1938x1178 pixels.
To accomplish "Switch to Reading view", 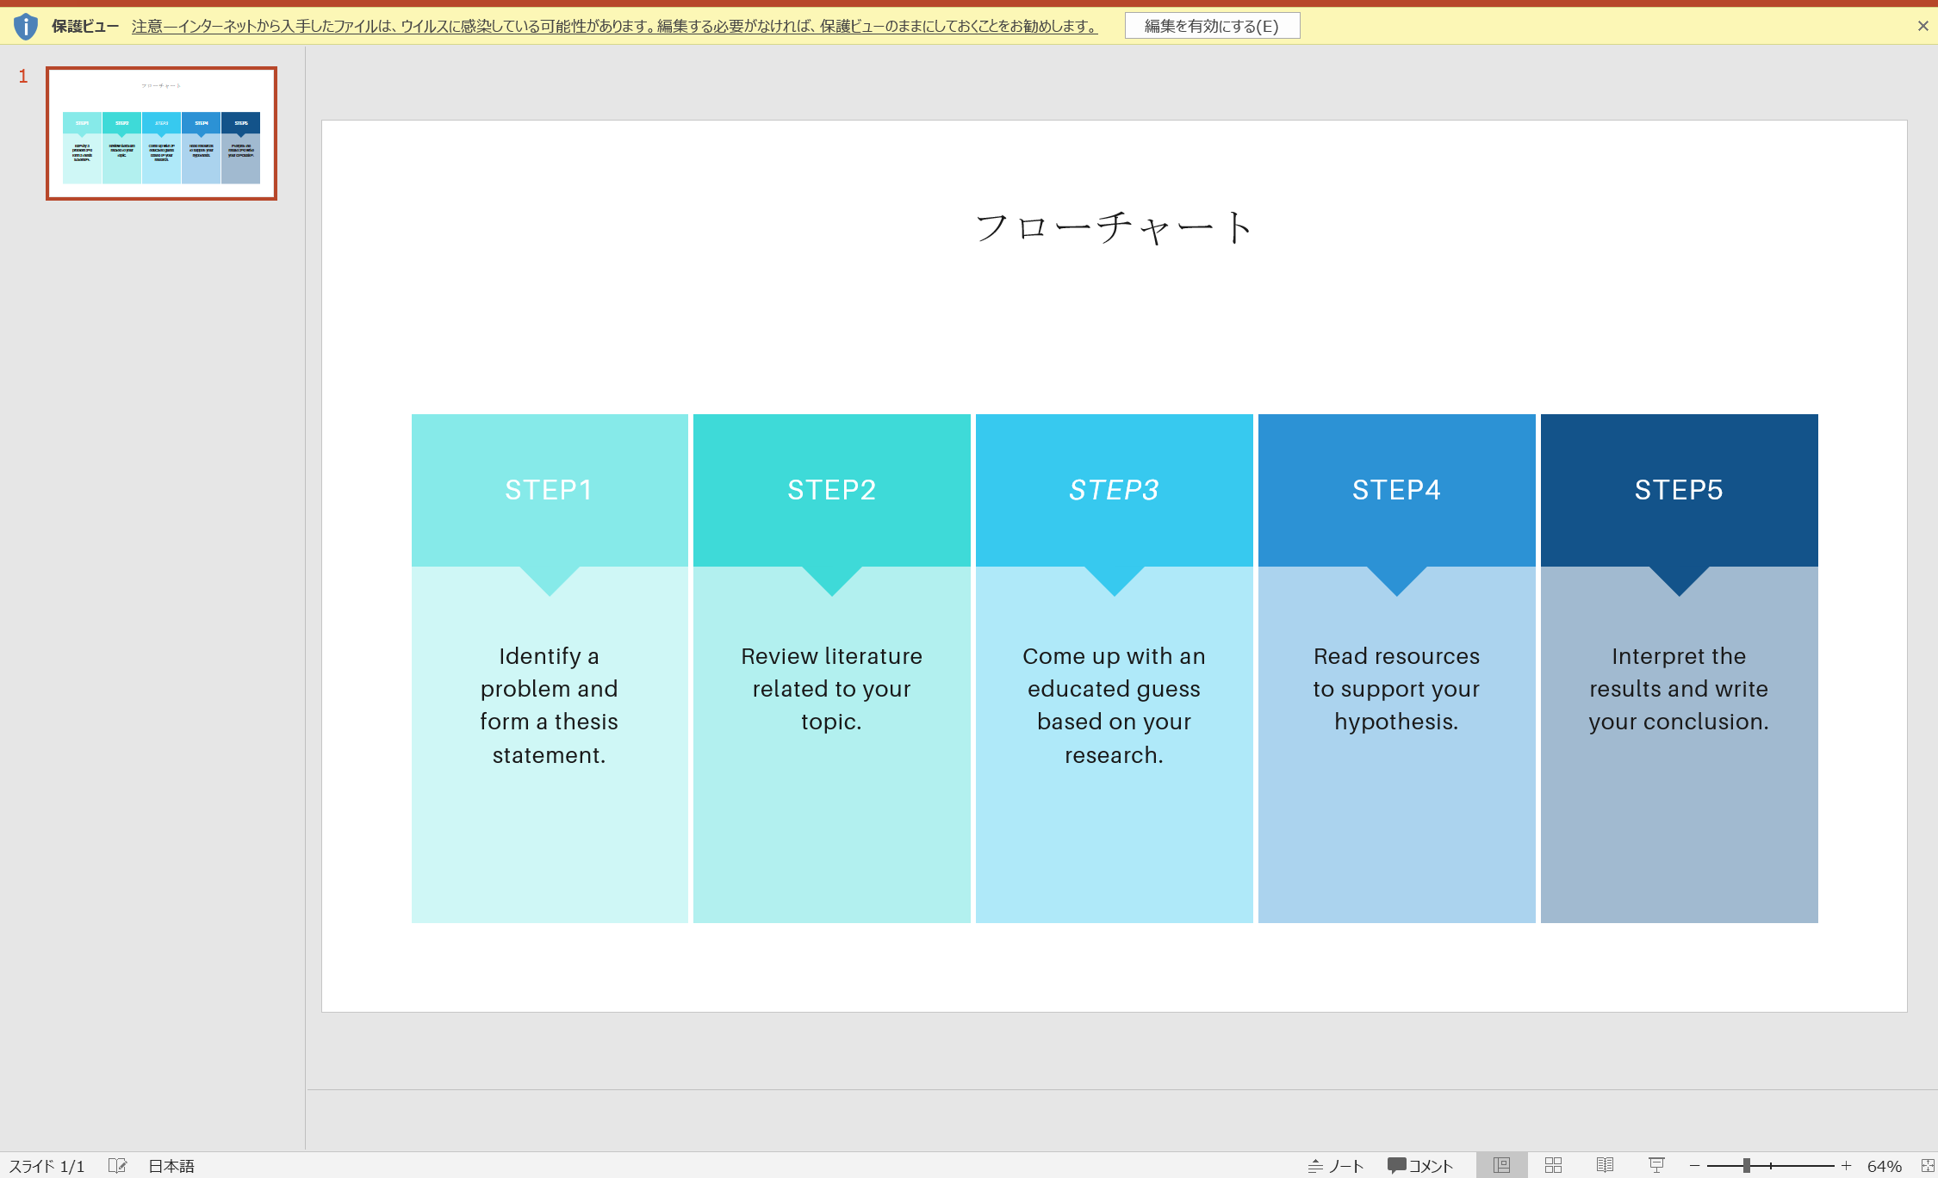I will pos(1604,1165).
